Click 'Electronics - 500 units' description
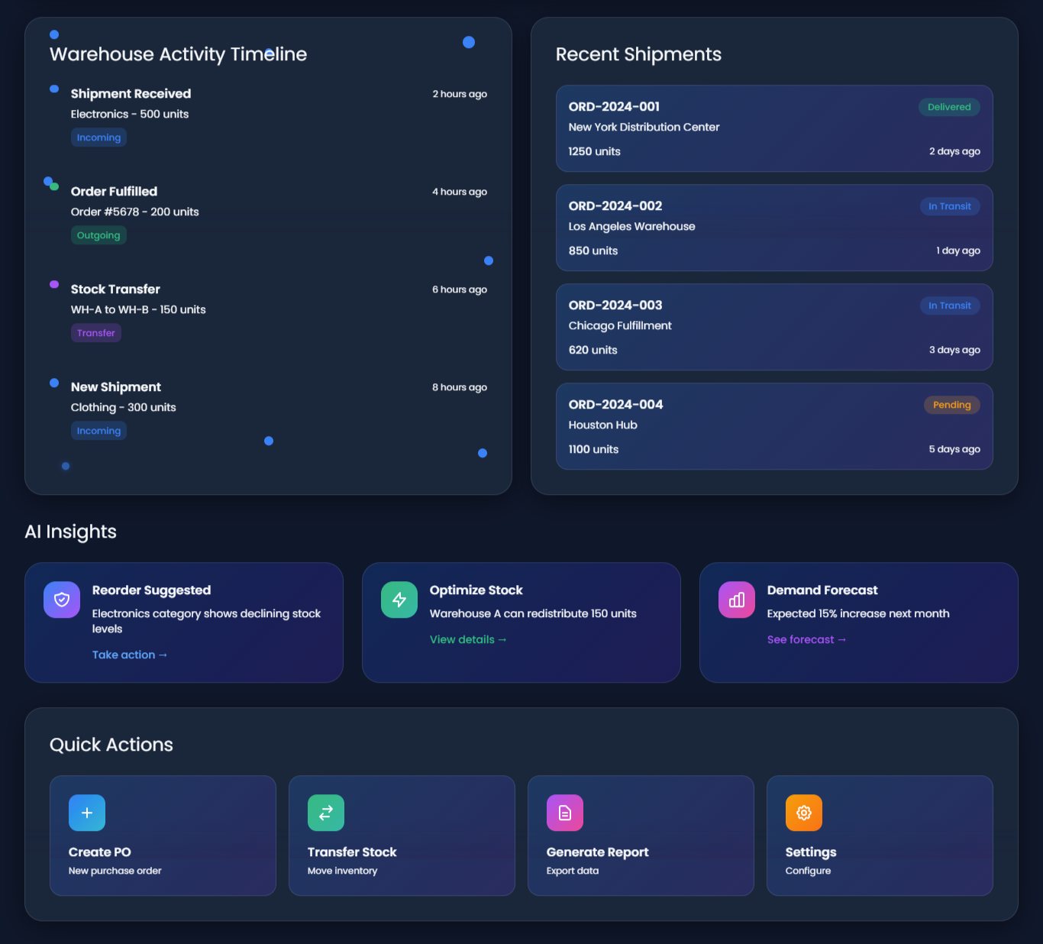The height and width of the screenshot is (944, 1043). pyautogui.click(x=130, y=114)
